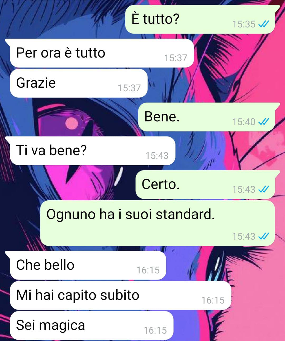
Task: Tap the 15:37 timestamp next to 'Grazie'
Action: [x=129, y=88]
